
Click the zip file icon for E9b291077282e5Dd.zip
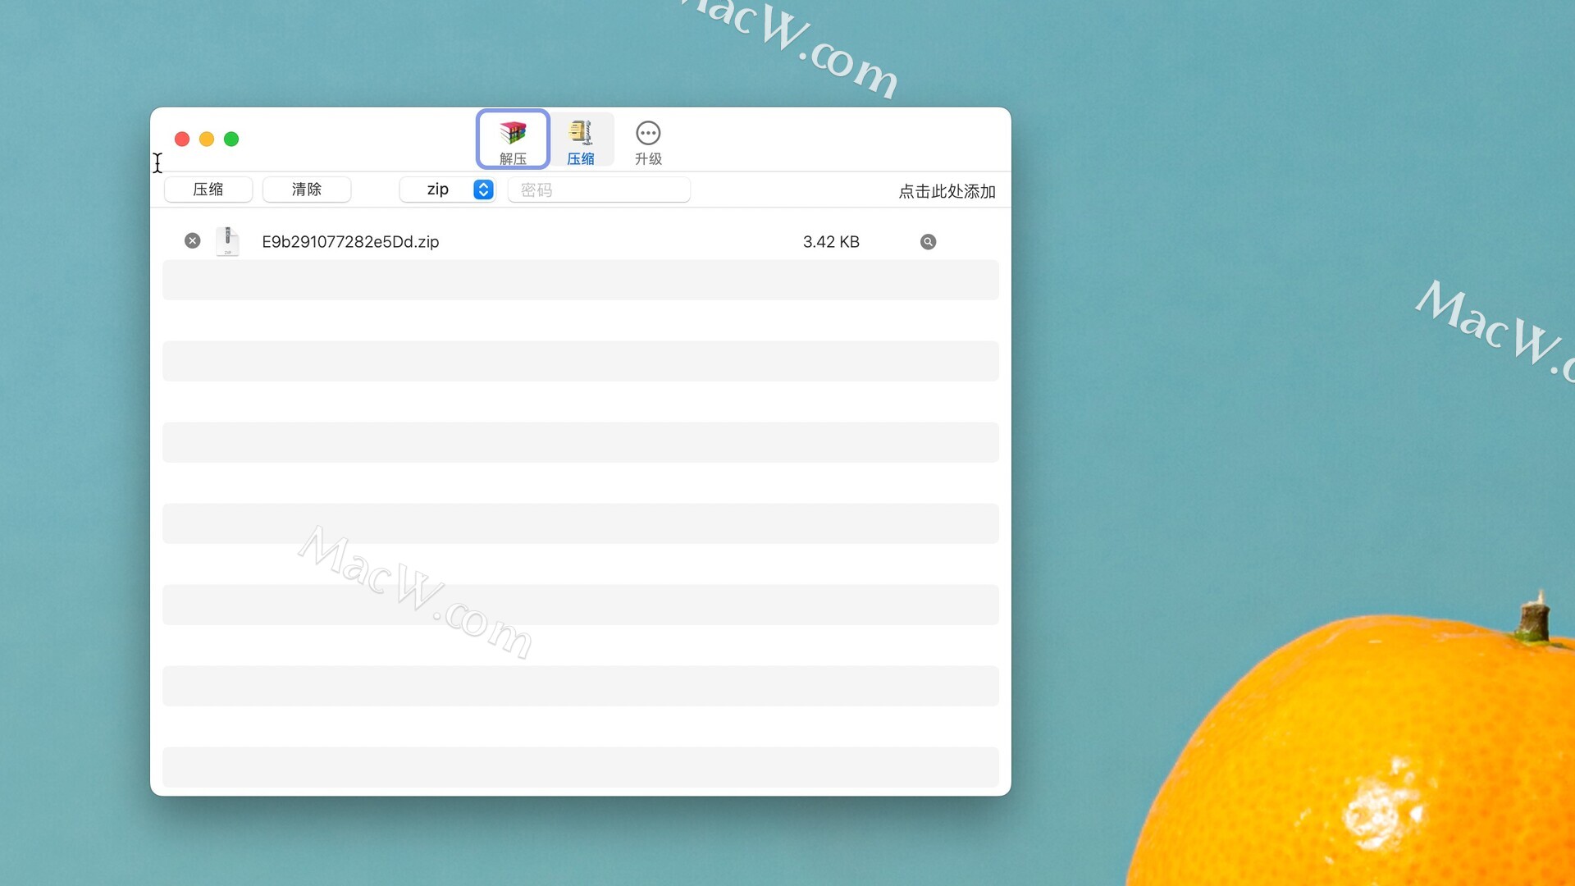(x=227, y=241)
